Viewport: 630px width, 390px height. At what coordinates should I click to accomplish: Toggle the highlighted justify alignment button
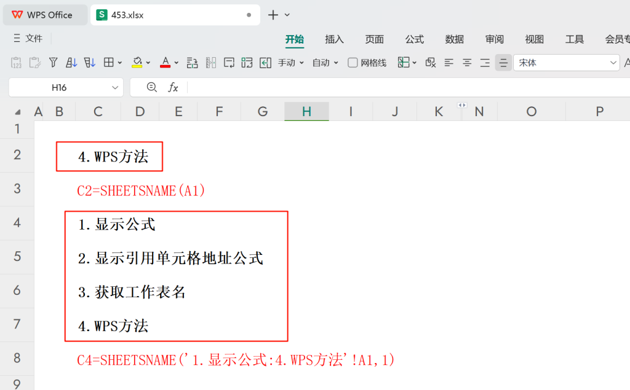coord(503,63)
